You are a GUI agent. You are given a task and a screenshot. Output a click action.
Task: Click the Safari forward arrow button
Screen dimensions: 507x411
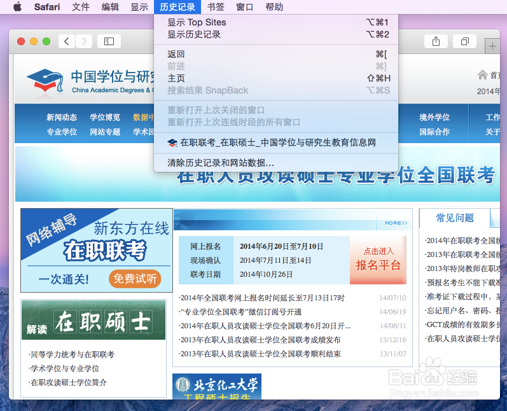[84, 41]
